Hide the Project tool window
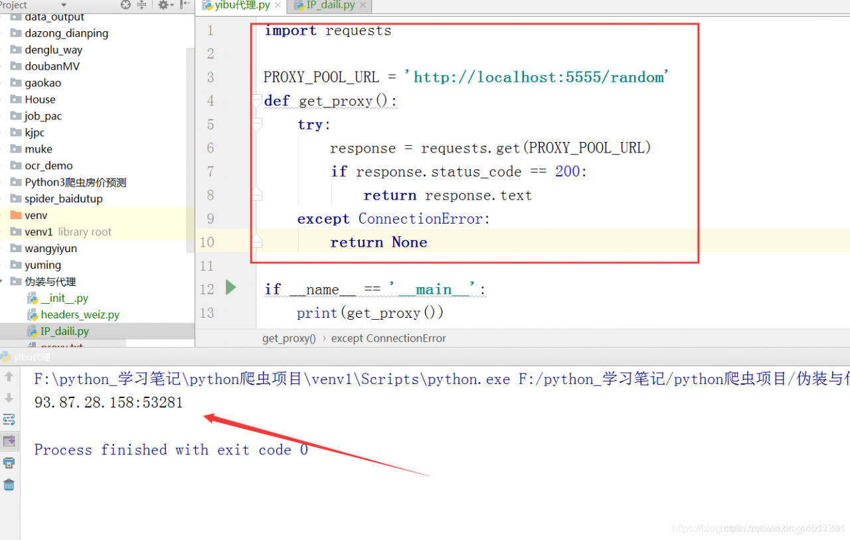The height and width of the screenshot is (540, 850). [x=185, y=5]
